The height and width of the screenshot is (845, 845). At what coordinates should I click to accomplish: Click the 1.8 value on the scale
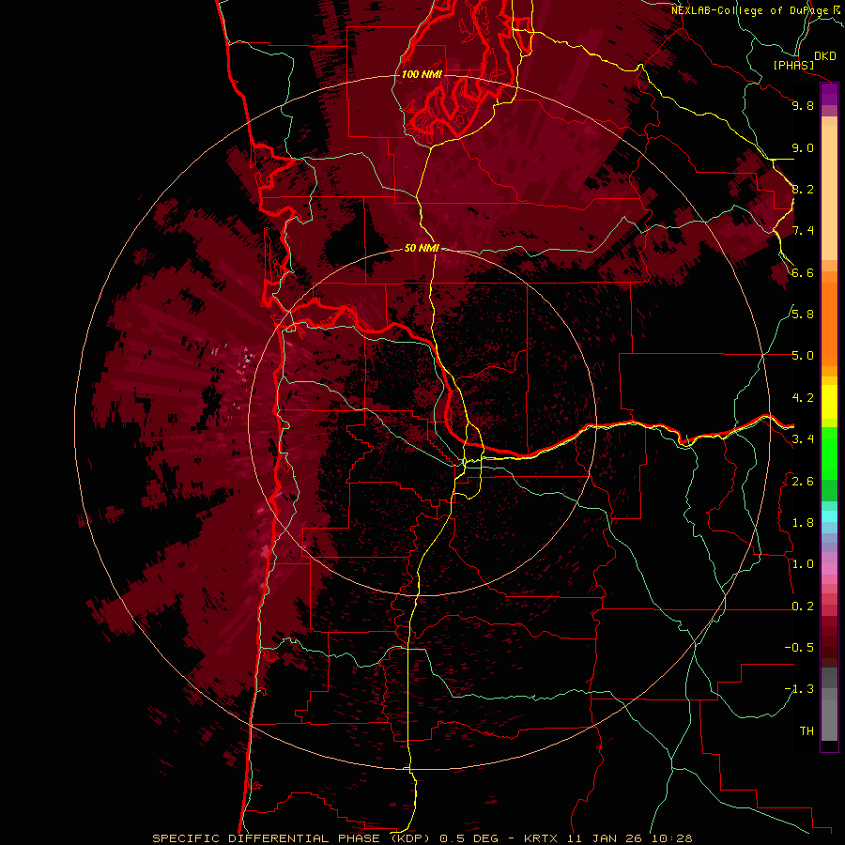[x=803, y=523]
